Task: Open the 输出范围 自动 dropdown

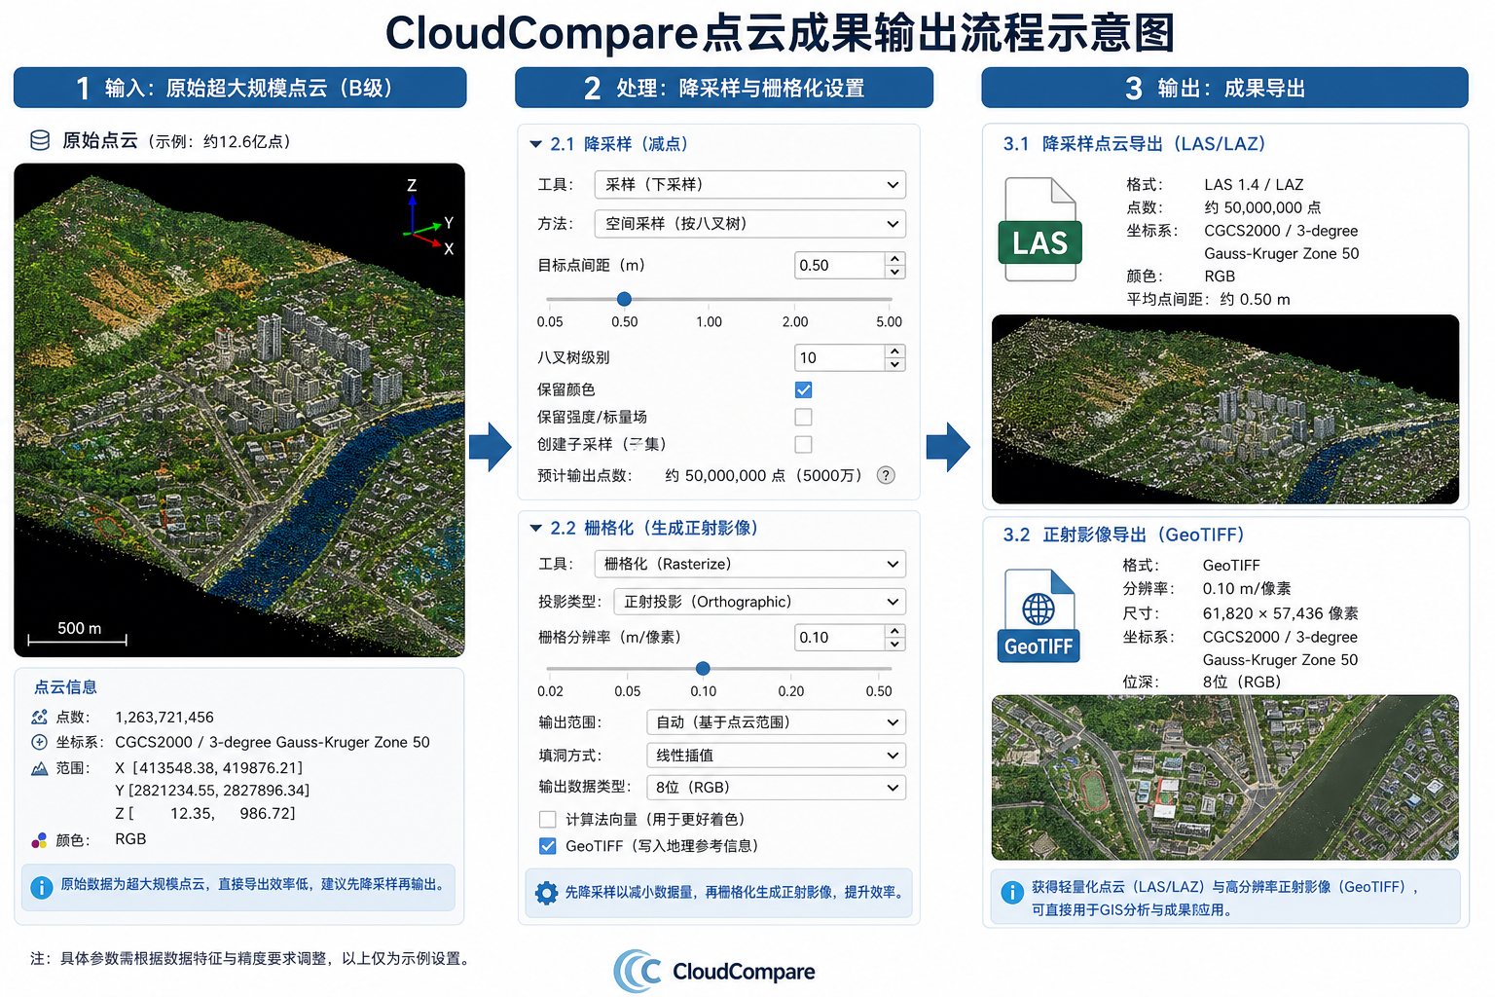Action: tap(776, 722)
